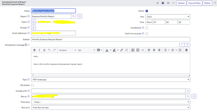Screen dimensions: 217x112
Task: Collapse message editor with minus button
Action: point(182,45)
